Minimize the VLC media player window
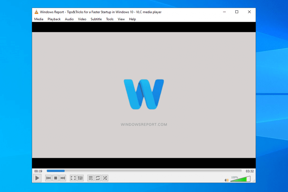This screenshot has height=192, width=288. tap(224, 12)
